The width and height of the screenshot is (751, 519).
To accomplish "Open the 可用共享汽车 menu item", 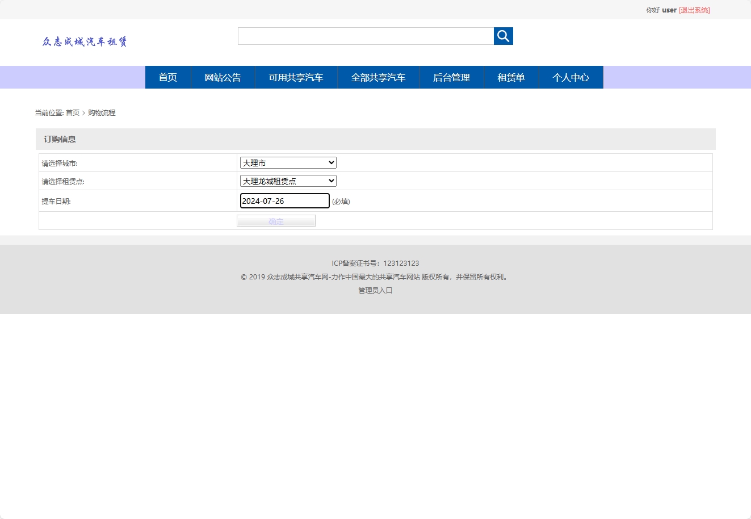I will 296,77.
